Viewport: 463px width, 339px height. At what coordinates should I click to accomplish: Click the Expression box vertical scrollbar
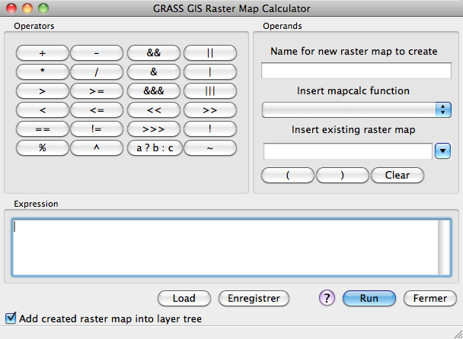coord(444,247)
